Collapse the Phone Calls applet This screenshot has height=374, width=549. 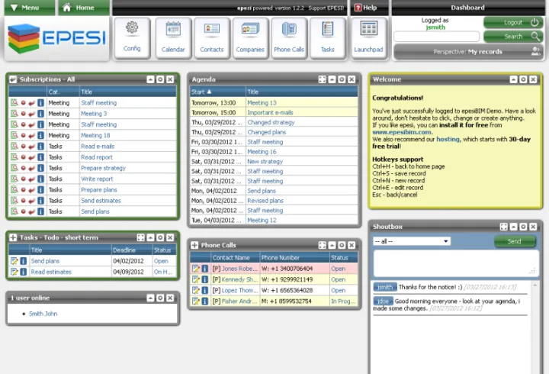[332, 245]
